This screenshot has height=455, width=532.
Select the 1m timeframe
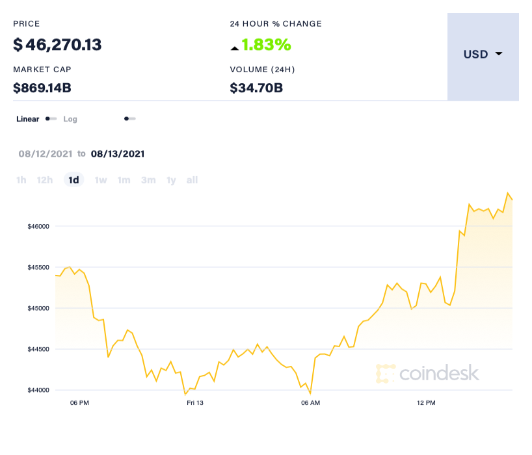124,179
